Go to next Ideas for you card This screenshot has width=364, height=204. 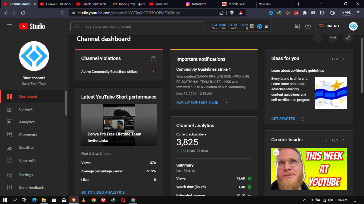tap(343, 59)
